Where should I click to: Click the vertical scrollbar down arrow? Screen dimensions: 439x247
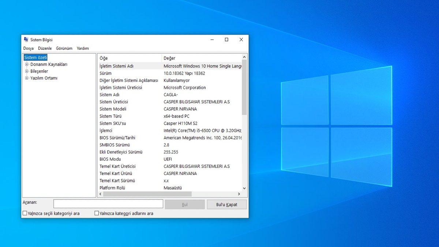point(244,188)
